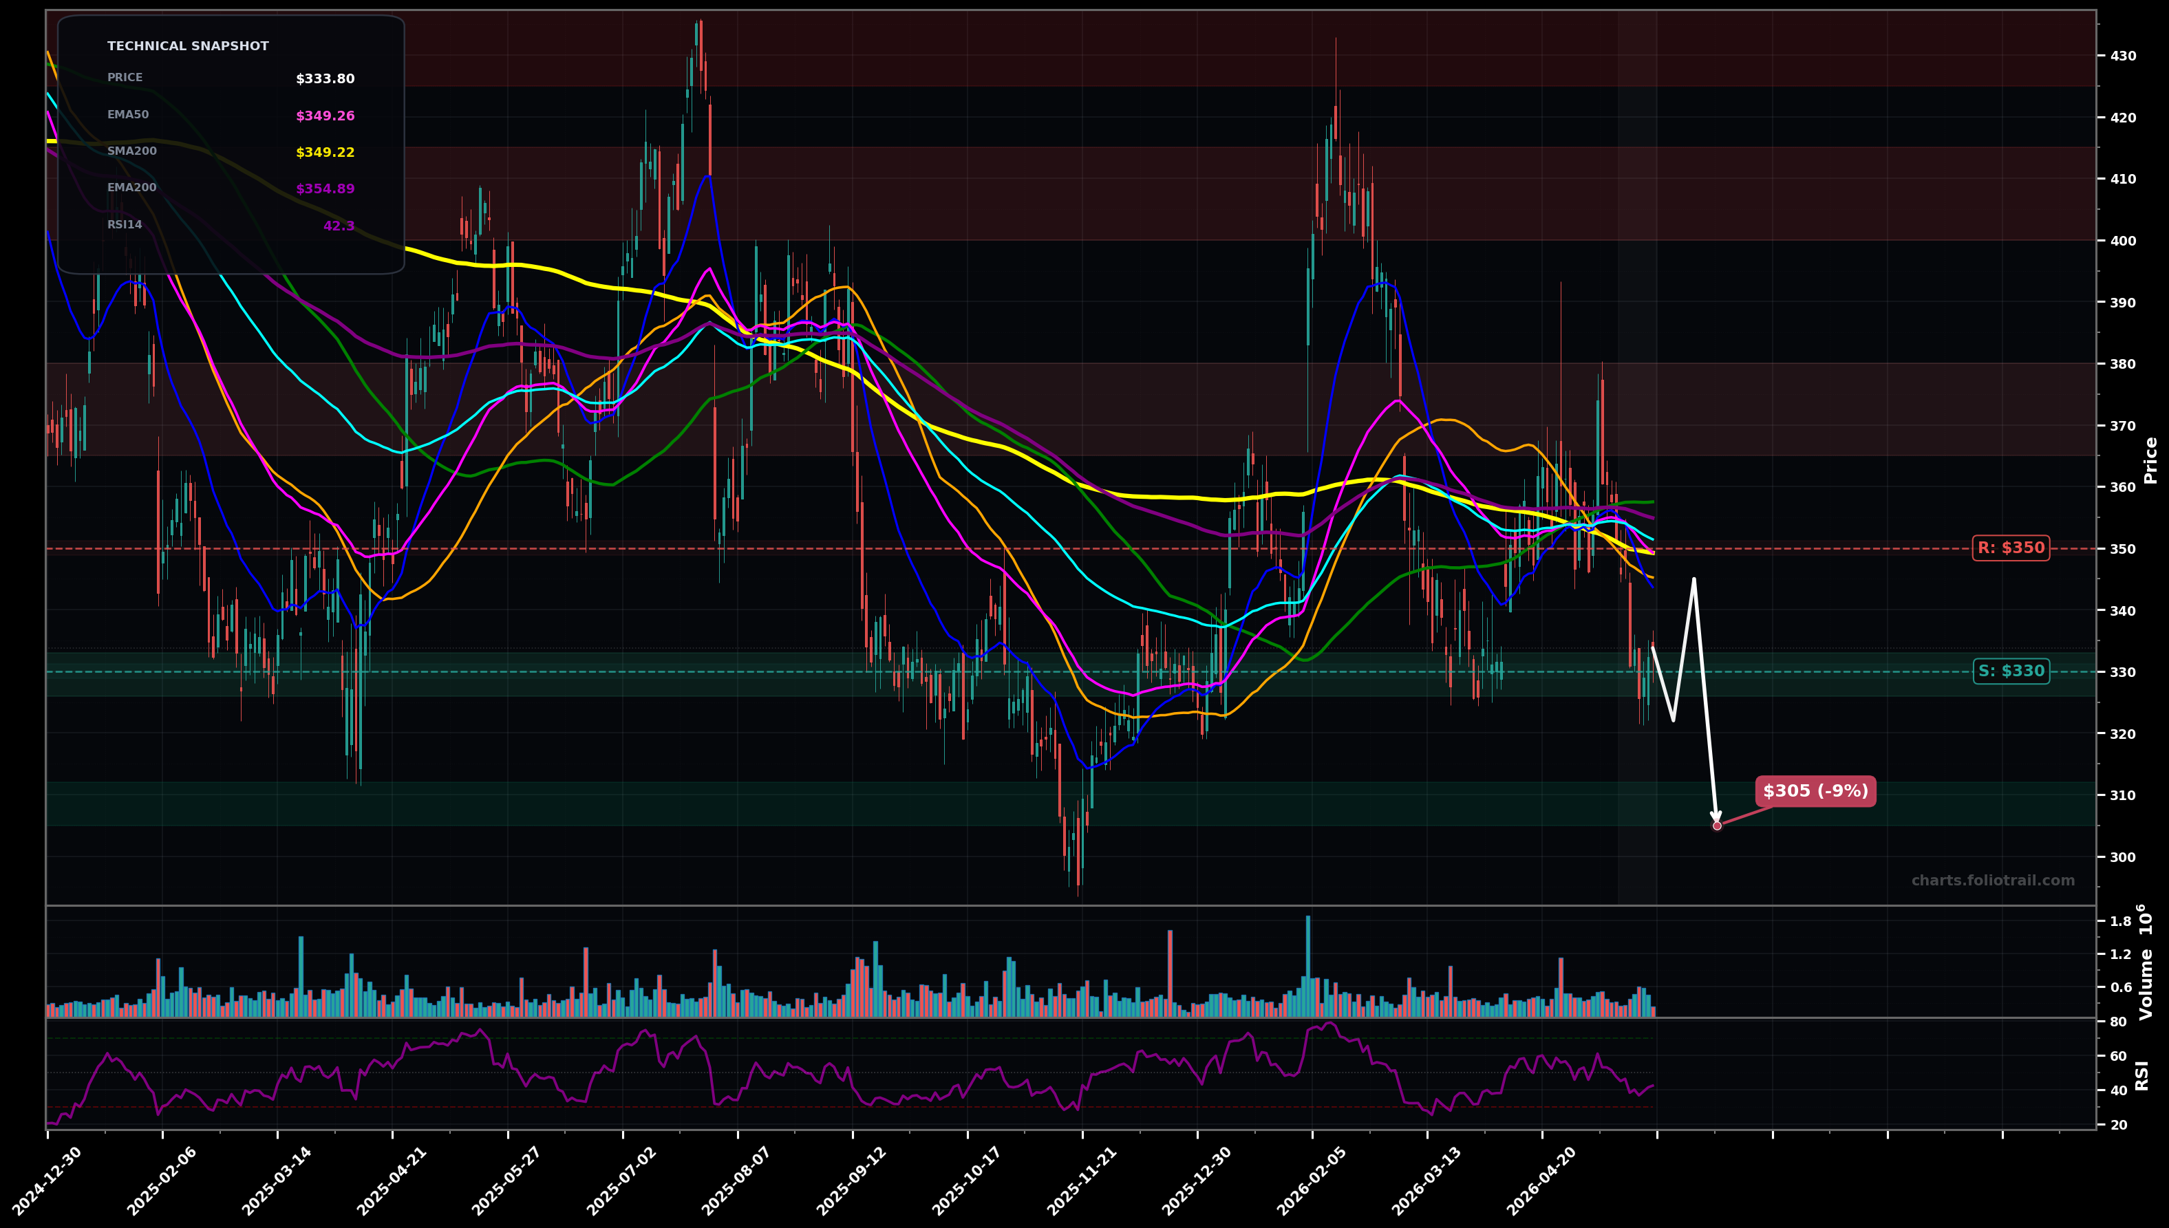Screen dimensions: 2169x1228
Task: Click the 2026-03-13 date axis label
Action: [x=1427, y=1181]
